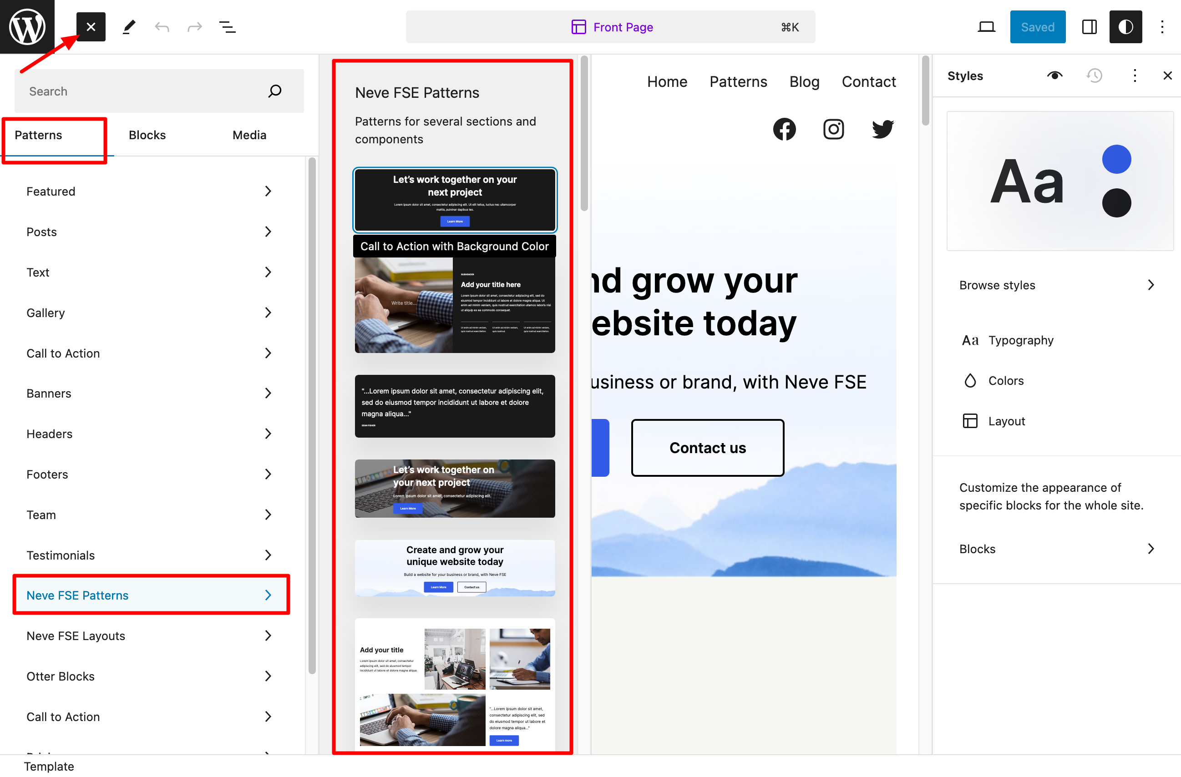The width and height of the screenshot is (1181, 777).
Task: Close the Styles panel
Action: tap(1167, 76)
